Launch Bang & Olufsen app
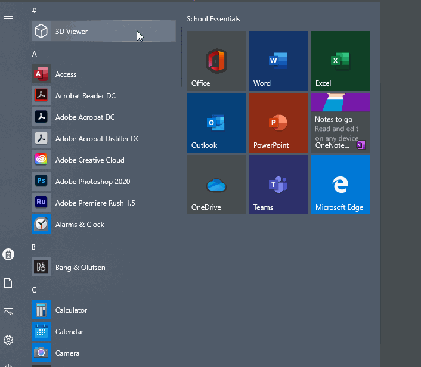Viewport: 421px width, 367px height. [x=104, y=267]
